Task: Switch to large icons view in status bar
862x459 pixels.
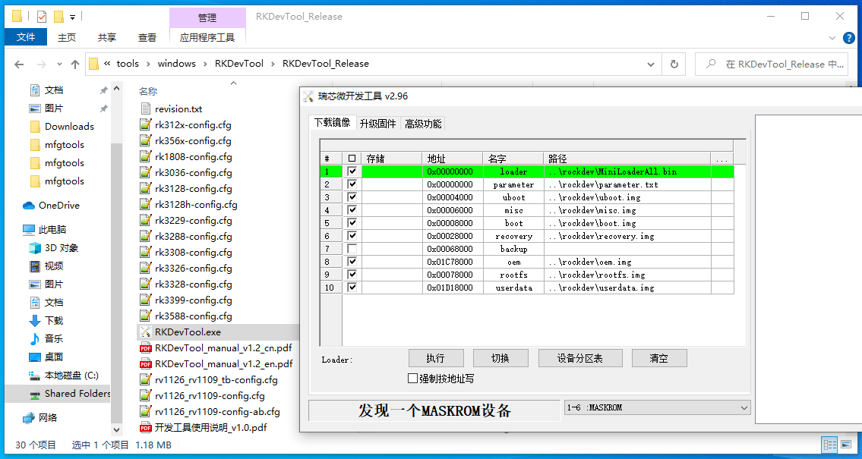Action: [x=848, y=445]
